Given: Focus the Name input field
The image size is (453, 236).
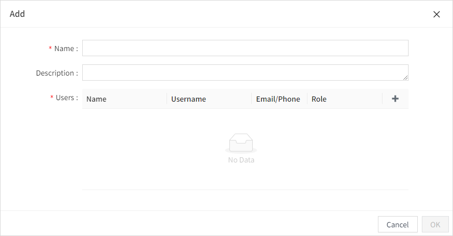Looking at the screenshot, I should coord(245,48).
